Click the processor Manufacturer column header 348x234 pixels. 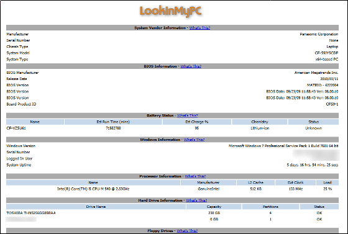pos(208,182)
